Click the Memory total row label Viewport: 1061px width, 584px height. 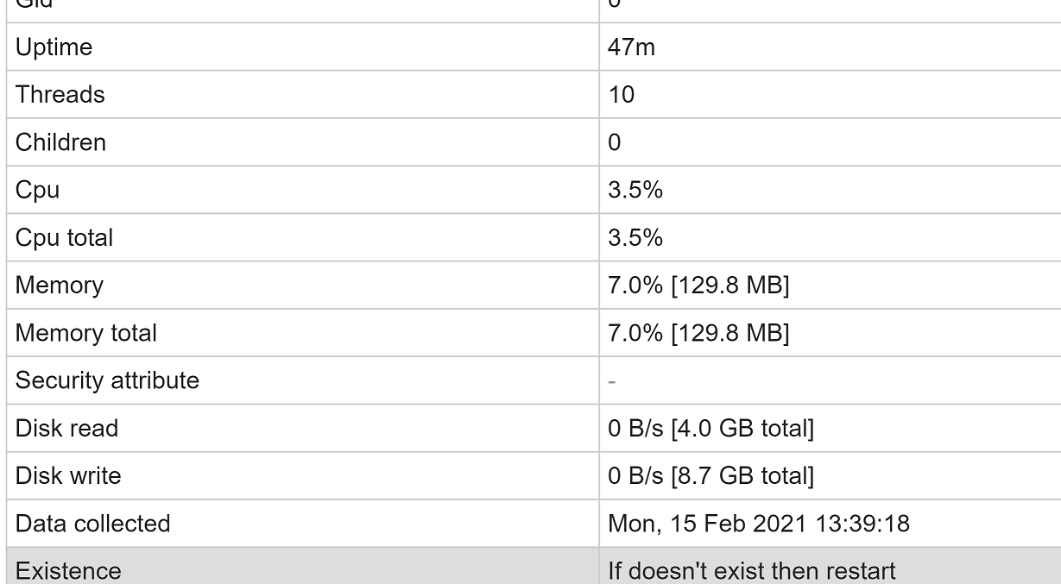(86, 333)
